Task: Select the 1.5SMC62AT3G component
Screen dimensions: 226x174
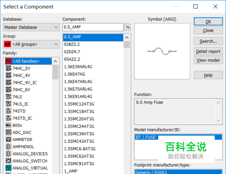Action: tap(93, 156)
